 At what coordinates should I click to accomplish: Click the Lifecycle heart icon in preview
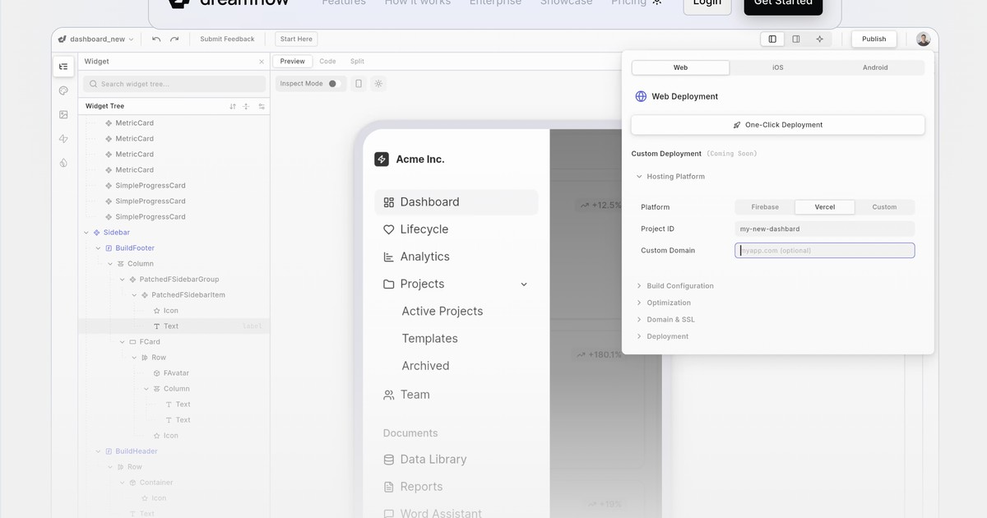pyautogui.click(x=389, y=229)
